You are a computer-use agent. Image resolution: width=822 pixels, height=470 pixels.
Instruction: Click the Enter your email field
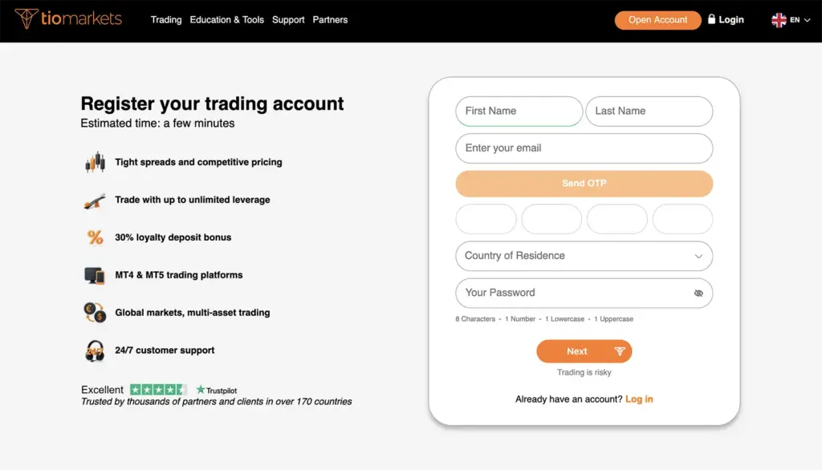(x=584, y=148)
